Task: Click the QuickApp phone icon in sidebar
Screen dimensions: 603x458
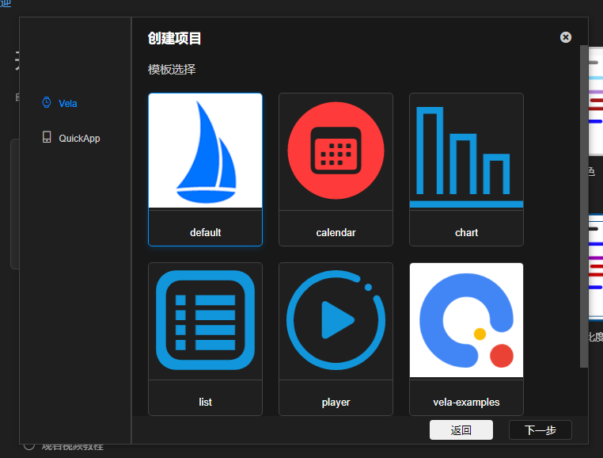Action: (47, 137)
